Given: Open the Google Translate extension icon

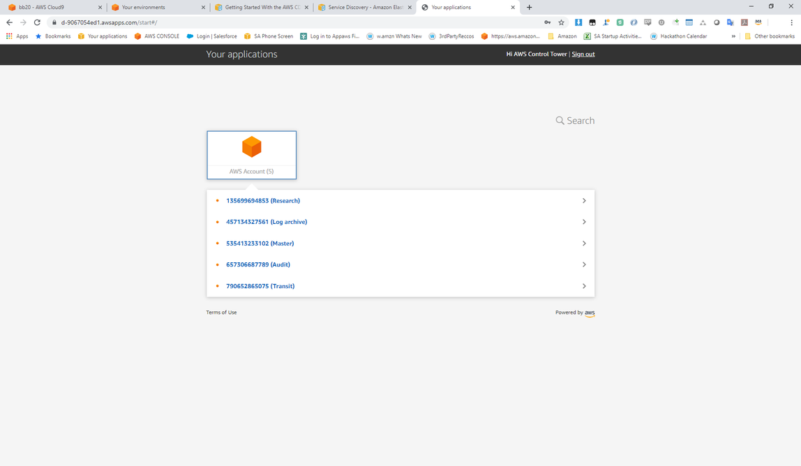Looking at the screenshot, I should (x=731, y=22).
